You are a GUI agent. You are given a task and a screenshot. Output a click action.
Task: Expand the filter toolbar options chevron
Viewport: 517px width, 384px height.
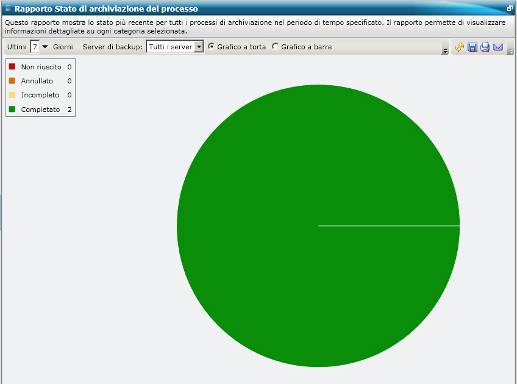pos(445,51)
